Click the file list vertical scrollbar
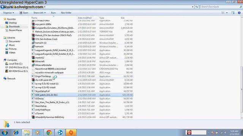Screen dimensions: 243x136 click(242, 90)
